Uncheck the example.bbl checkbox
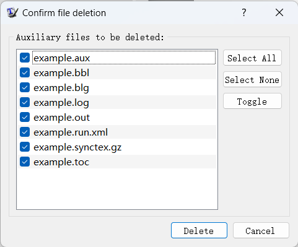The width and height of the screenshot is (298, 247). click(x=25, y=72)
